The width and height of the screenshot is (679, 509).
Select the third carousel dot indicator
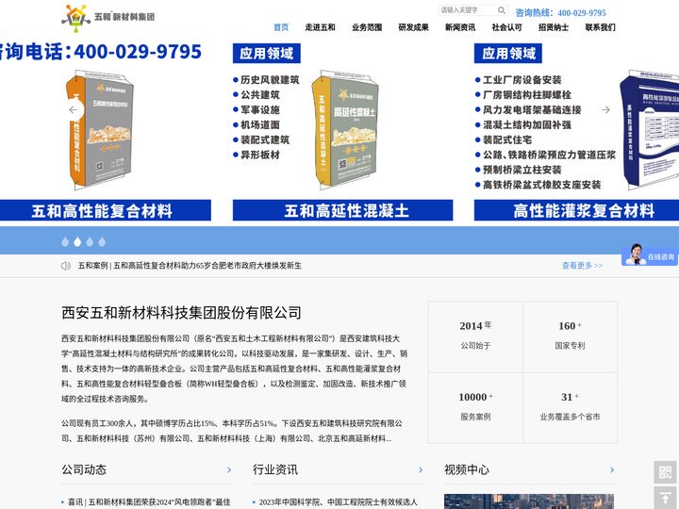coord(90,241)
